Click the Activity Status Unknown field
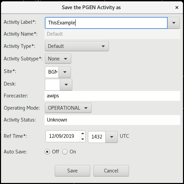Image resolution: width=184 pixels, height=184 pixels. [x=112, y=120]
